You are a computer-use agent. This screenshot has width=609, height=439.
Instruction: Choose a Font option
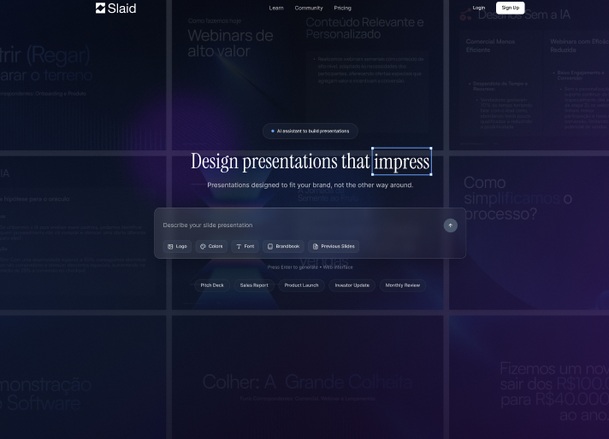245,246
